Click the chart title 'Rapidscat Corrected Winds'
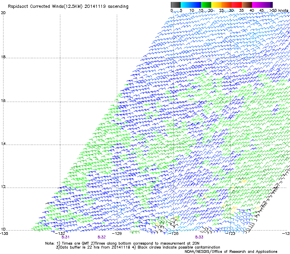The width and height of the screenshot is (290, 254). pos(36,6)
